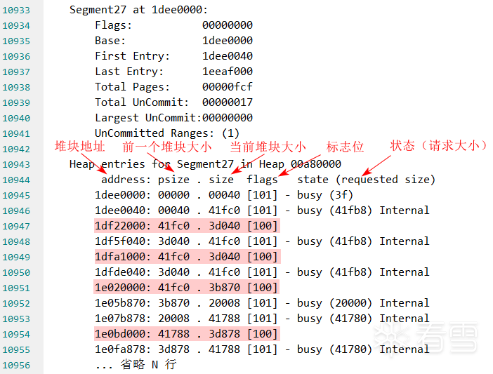The height and width of the screenshot is (374, 493).
Task: Click line number 10944 in the gutter
Action: pyautogui.click(x=16, y=180)
